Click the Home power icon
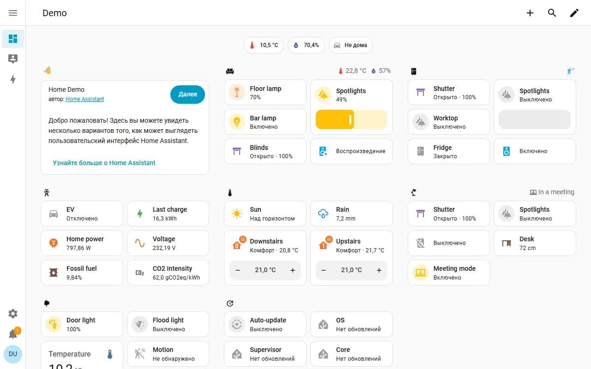591x369 pixels. (54, 243)
